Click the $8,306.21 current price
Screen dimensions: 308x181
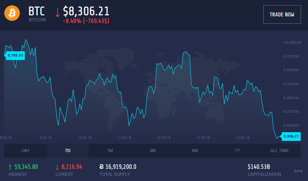[86, 11]
